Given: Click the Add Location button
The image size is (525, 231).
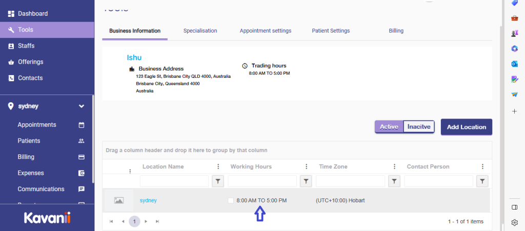Looking at the screenshot, I should 466,127.
